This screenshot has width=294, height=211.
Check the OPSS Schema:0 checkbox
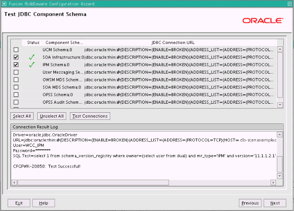click(x=16, y=95)
